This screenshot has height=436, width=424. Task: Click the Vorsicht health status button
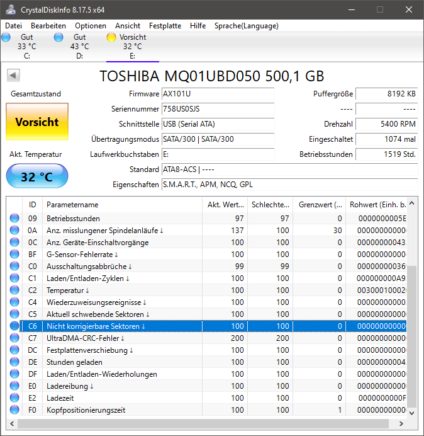37,122
